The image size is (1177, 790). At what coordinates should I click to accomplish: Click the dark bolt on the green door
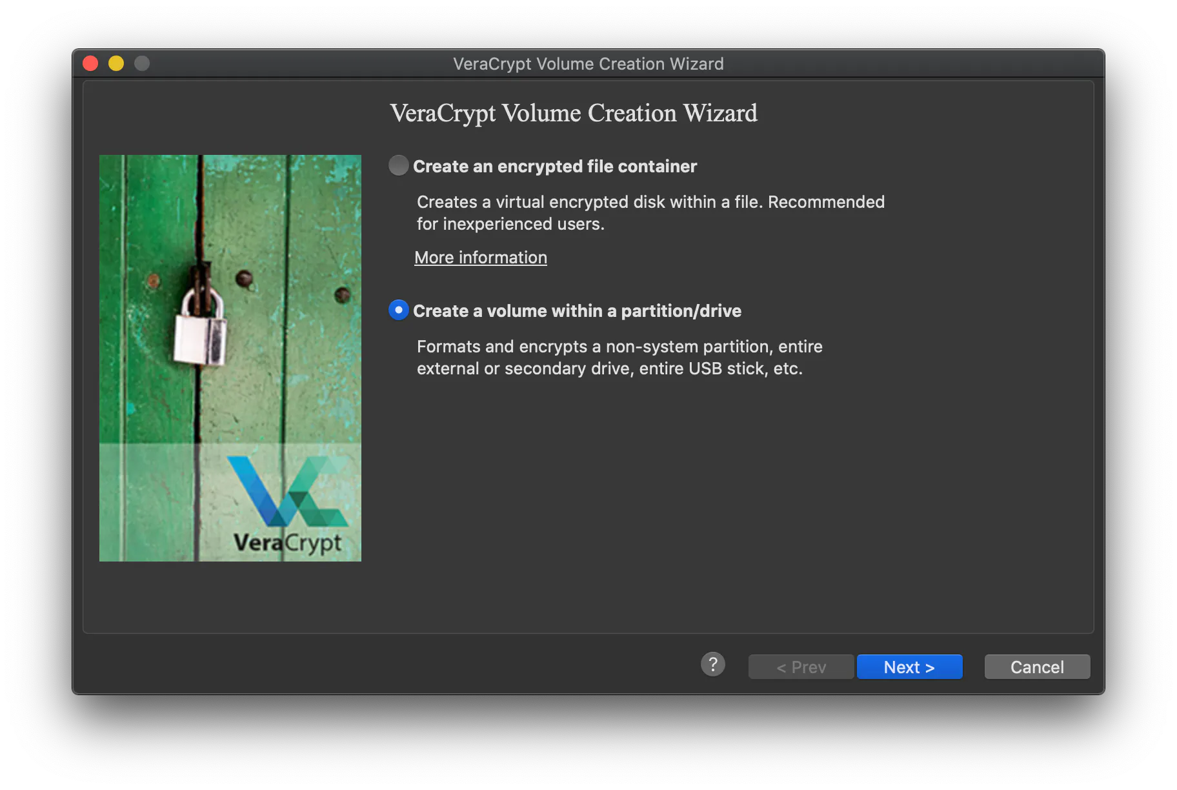[x=244, y=278]
